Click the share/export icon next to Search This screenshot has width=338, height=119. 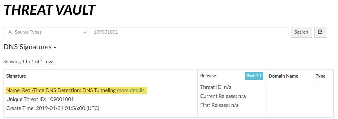coord(320,32)
